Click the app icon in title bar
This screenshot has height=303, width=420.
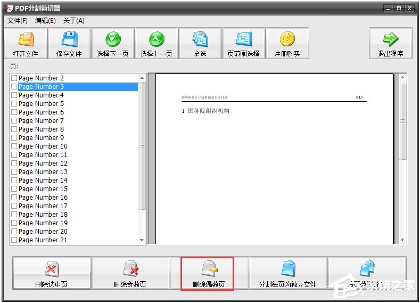point(8,9)
